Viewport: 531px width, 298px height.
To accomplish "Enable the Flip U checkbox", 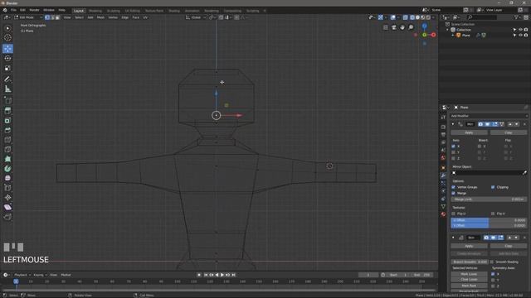I will coord(454,214).
